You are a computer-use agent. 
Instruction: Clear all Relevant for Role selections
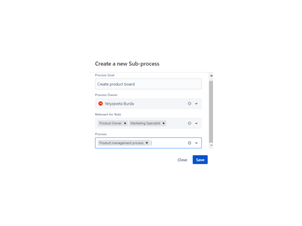[190, 123]
